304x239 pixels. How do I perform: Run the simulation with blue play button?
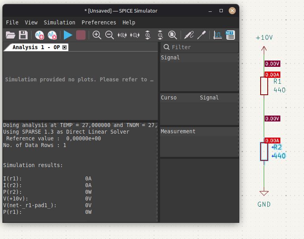[68, 35]
